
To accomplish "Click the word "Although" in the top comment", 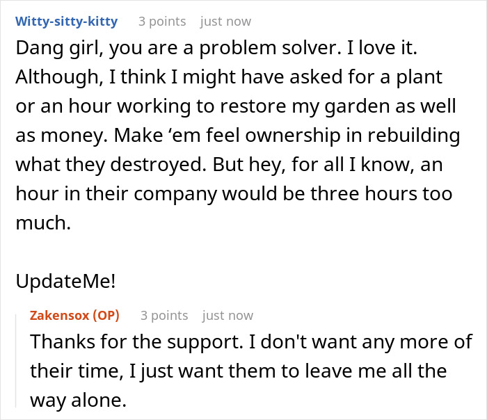I will pos(51,78).
